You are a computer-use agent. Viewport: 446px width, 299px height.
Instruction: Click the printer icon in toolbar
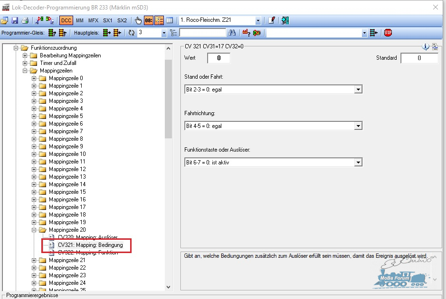[25, 20]
